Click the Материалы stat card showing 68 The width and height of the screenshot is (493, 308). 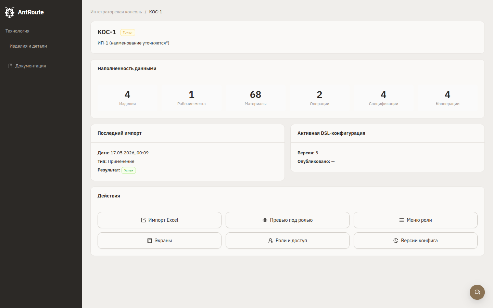point(255,98)
